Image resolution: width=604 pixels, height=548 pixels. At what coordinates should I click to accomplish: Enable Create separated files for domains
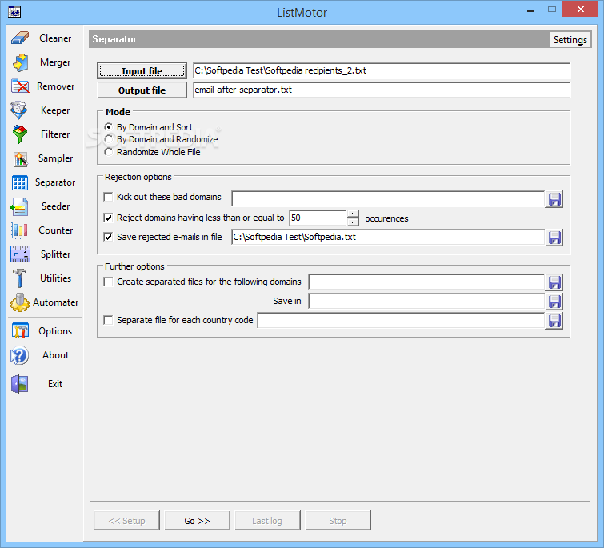(109, 282)
